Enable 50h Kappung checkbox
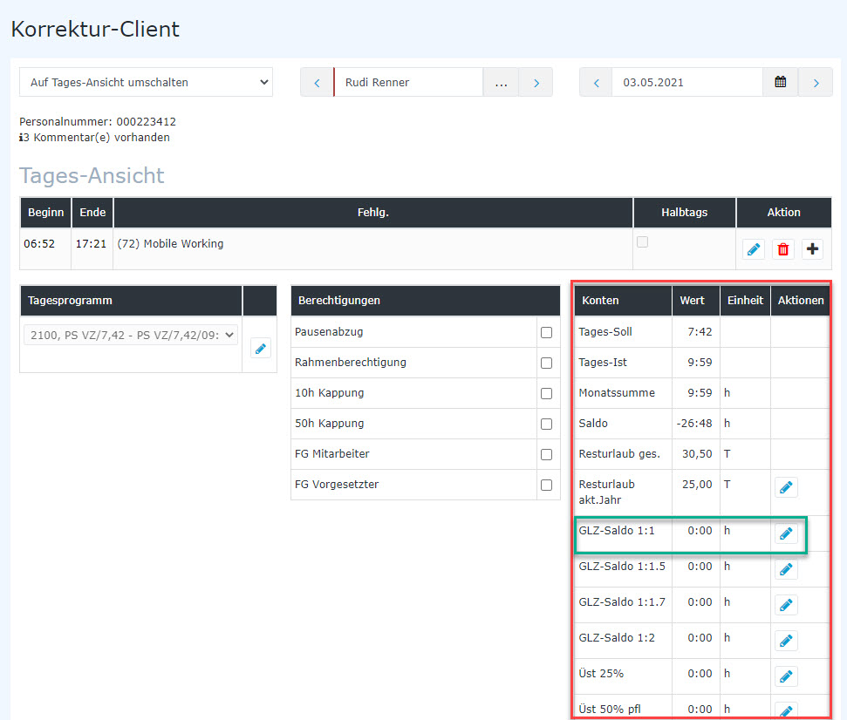The image size is (847, 720). point(547,425)
